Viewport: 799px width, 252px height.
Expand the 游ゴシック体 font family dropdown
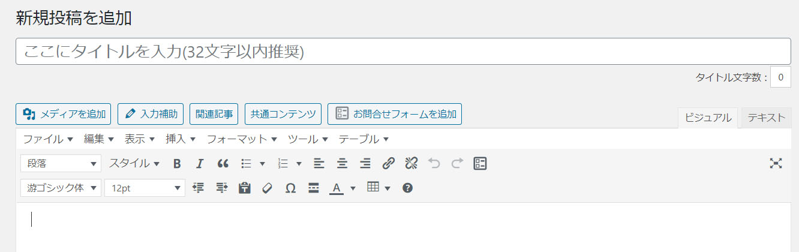(61, 188)
